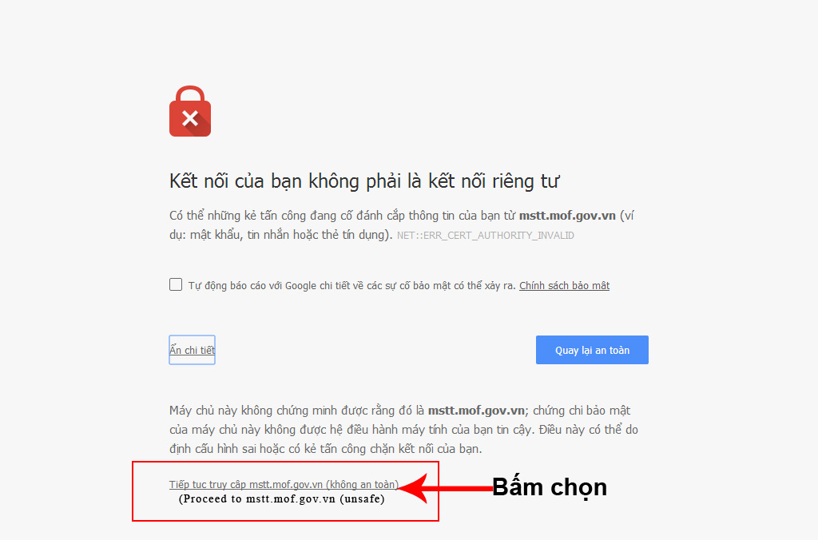
Task: Collapse details via 'Ẩn chi tiết'
Action: pyautogui.click(x=192, y=350)
